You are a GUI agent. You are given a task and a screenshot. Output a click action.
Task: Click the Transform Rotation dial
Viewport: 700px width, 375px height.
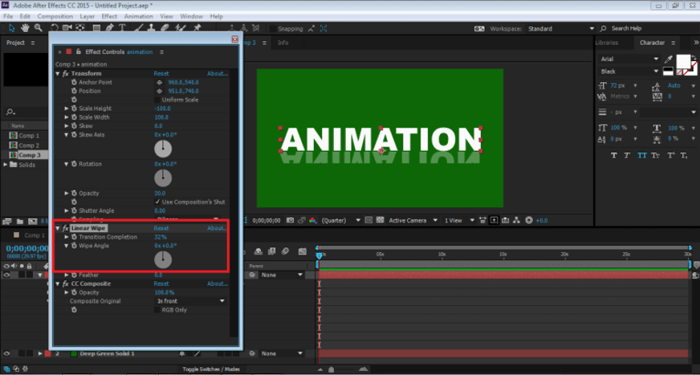pyautogui.click(x=163, y=178)
